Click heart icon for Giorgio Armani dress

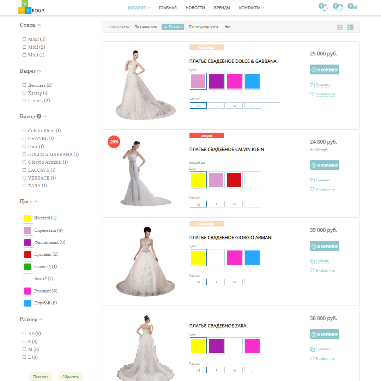point(312,271)
